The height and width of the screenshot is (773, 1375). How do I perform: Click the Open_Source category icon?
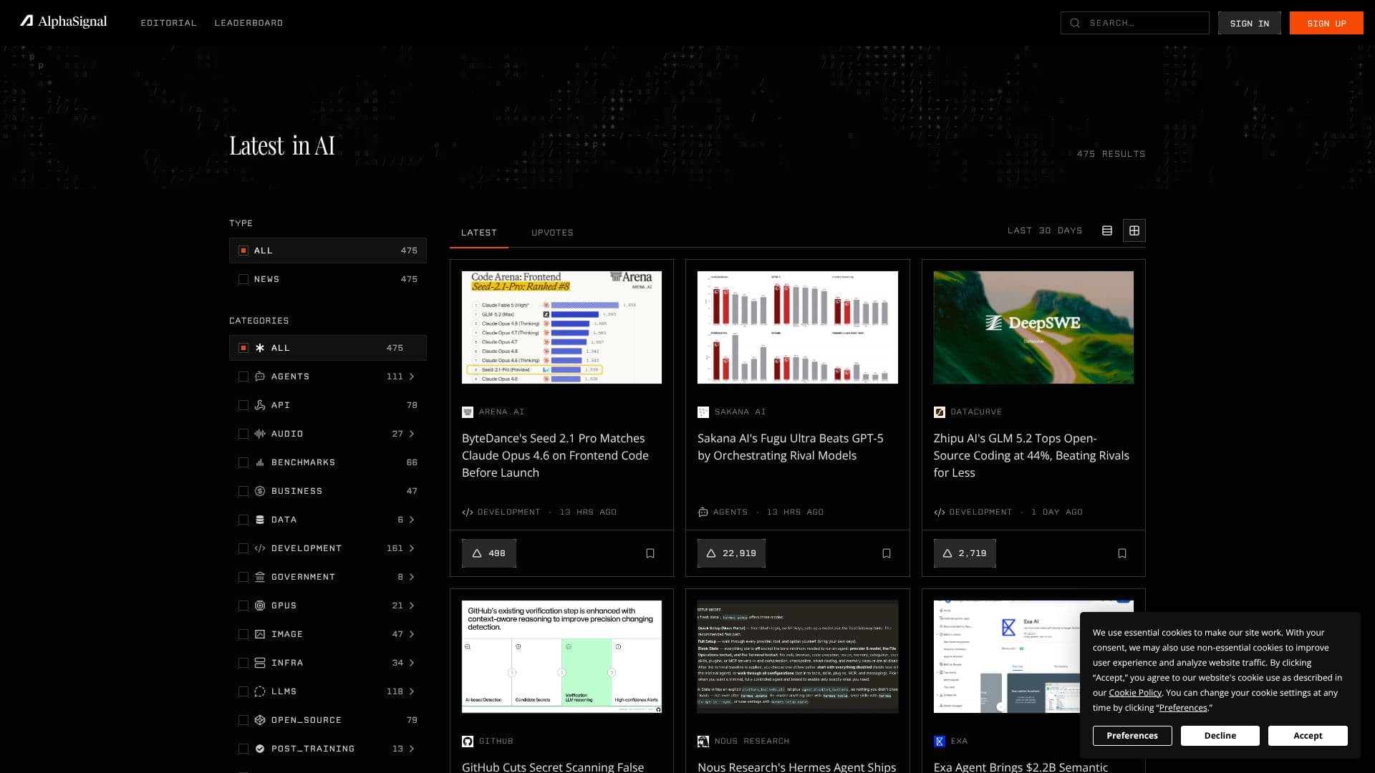260,720
